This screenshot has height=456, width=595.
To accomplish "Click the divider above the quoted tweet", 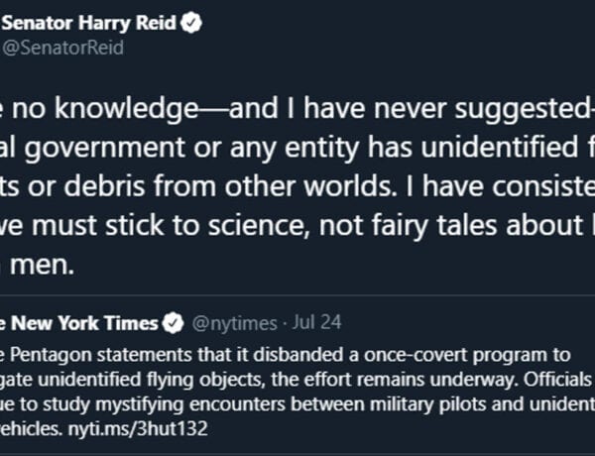I will [297, 294].
